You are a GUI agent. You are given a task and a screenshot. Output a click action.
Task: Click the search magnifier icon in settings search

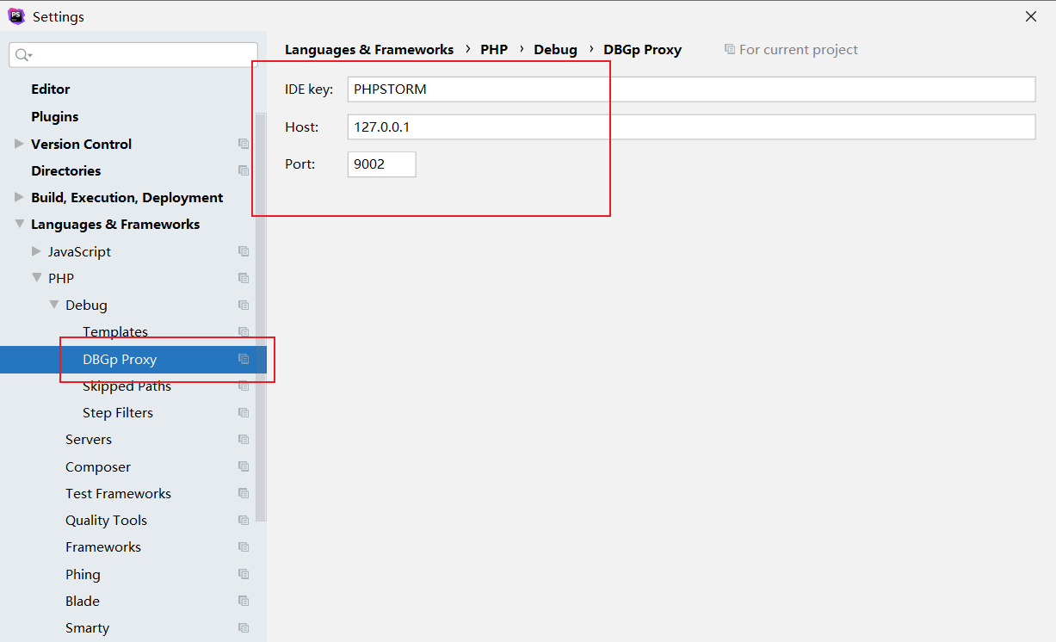click(23, 55)
